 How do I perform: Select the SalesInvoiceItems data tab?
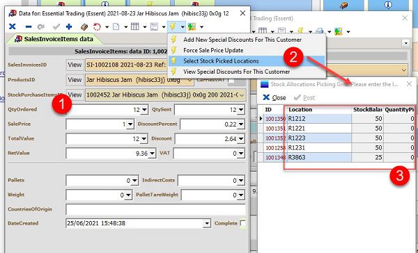[x=54, y=39]
